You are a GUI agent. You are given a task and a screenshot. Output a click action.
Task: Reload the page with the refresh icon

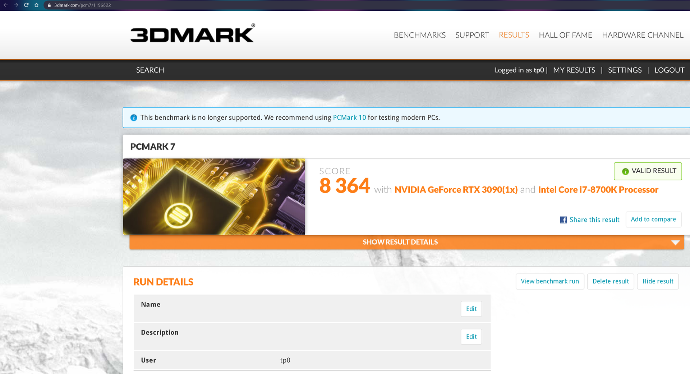coord(26,5)
